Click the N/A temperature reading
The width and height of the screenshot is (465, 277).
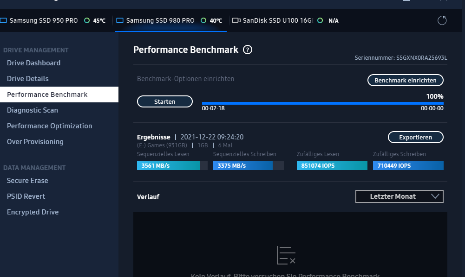(334, 21)
